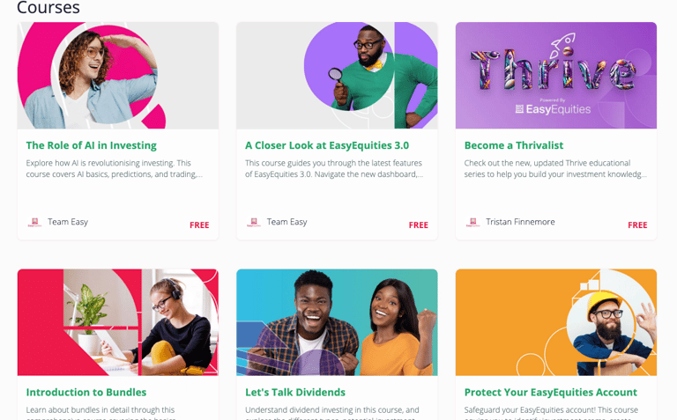Open the Become a Thrivalist course title
Screen dimensions: 677x420
[x=514, y=145]
